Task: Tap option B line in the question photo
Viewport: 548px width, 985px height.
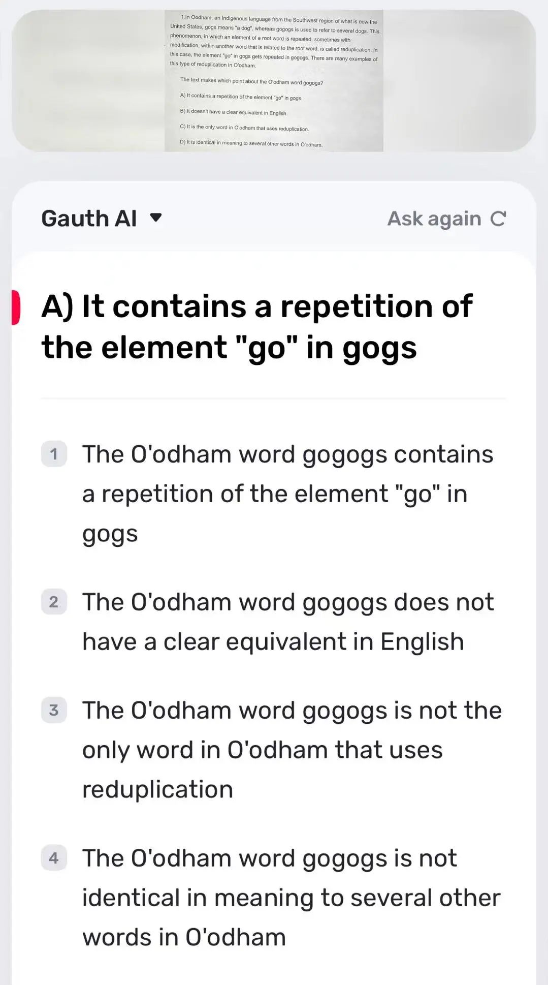Action: 233,112
